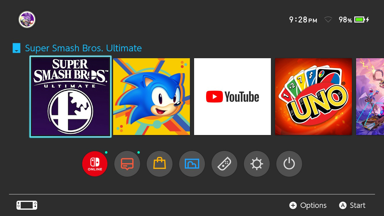
Task: Click the Start button
Action: click(x=352, y=205)
